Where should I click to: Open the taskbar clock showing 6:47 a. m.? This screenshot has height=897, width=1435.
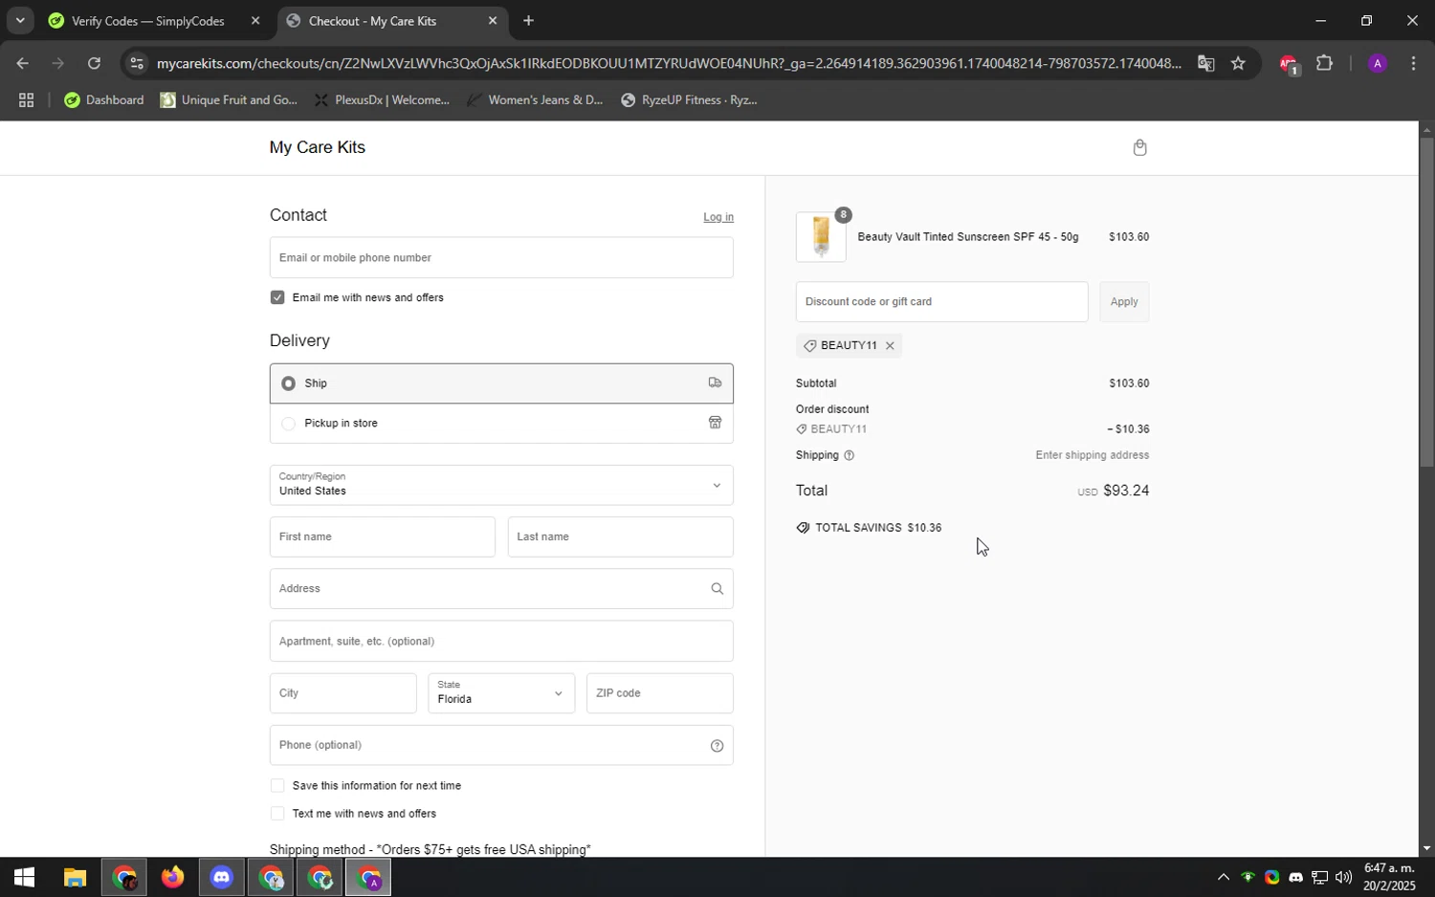(1389, 877)
